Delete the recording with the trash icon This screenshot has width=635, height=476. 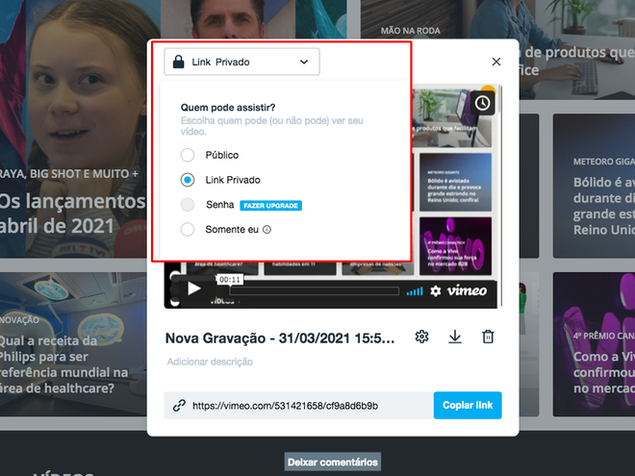(488, 337)
